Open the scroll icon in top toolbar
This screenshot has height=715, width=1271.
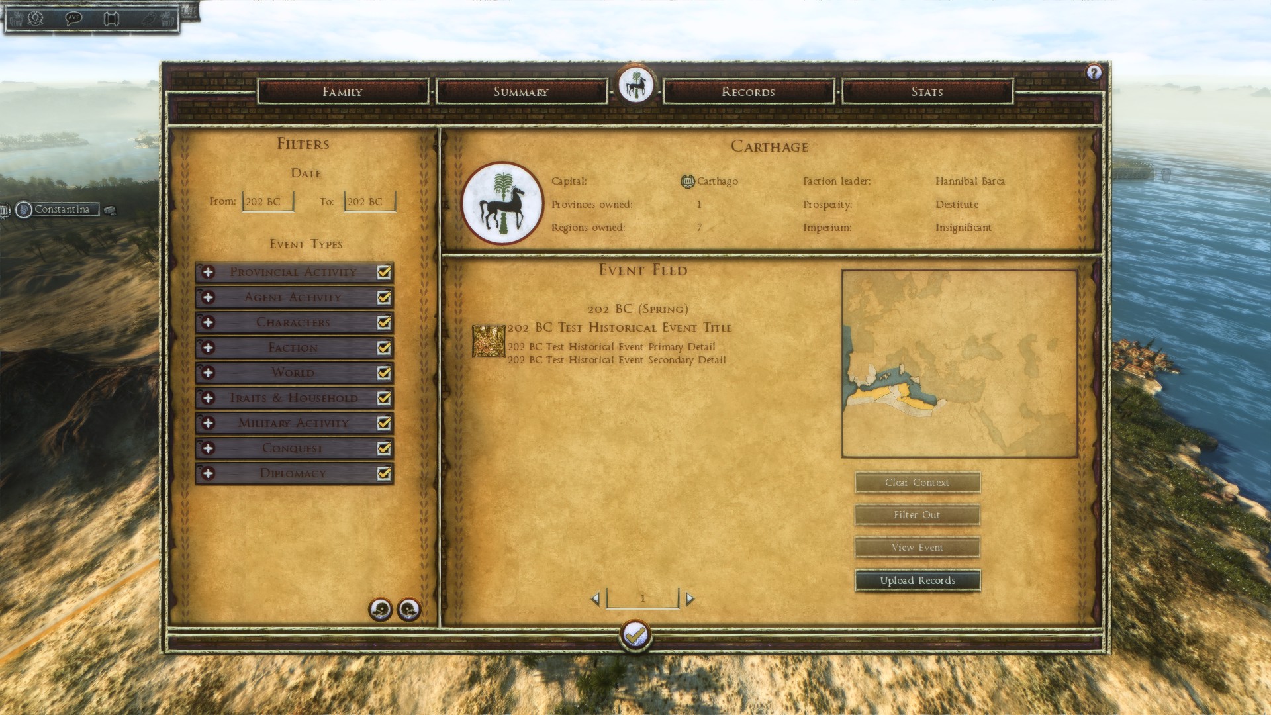coord(111,19)
